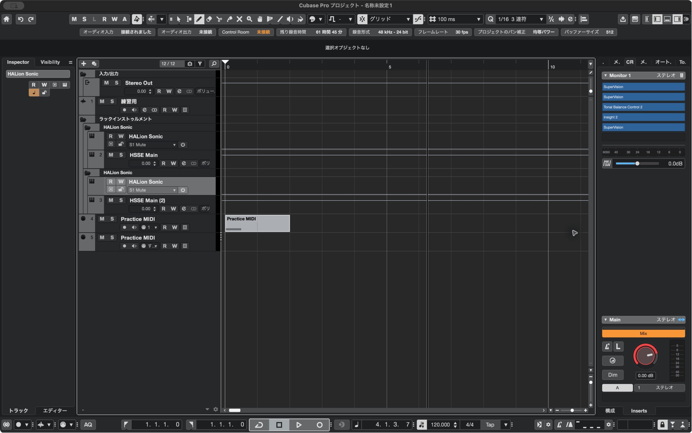This screenshot has width=692, height=433.
Task: Open the track filter funnel
Action: [x=200, y=64]
